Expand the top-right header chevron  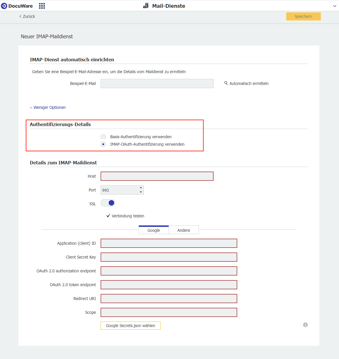334,6
